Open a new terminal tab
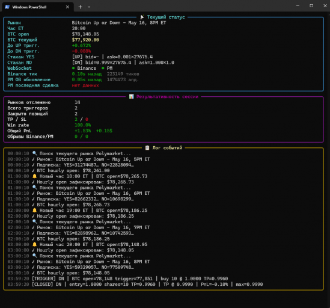Screen dimensions: 330x308 [x=80, y=7]
